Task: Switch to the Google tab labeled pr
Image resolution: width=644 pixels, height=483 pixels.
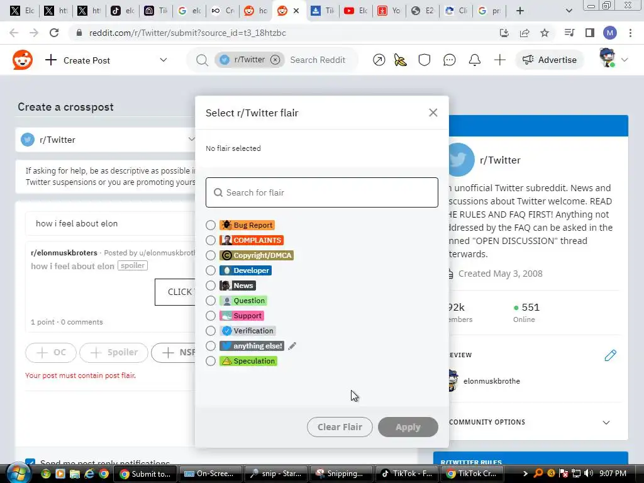Action: [x=489, y=11]
